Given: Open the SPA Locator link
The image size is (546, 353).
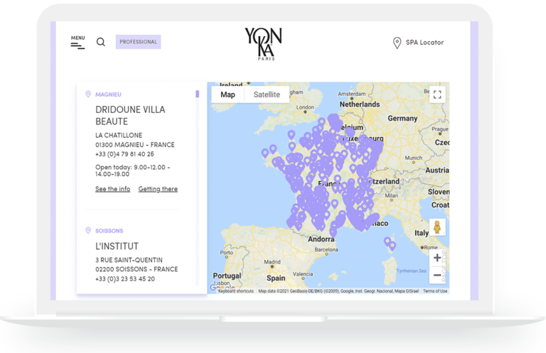Looking at the screenshot, I should point(424,43).
